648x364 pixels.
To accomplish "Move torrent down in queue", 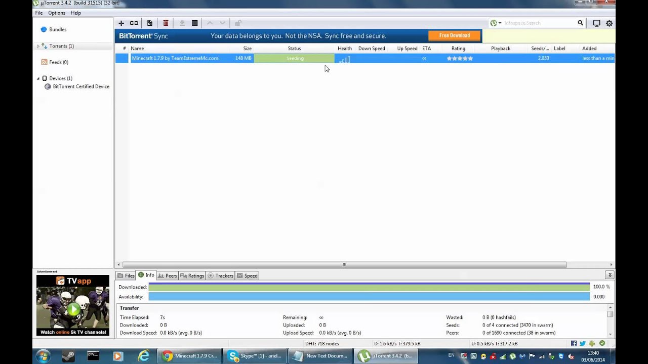I will click(x=222, y=23).
